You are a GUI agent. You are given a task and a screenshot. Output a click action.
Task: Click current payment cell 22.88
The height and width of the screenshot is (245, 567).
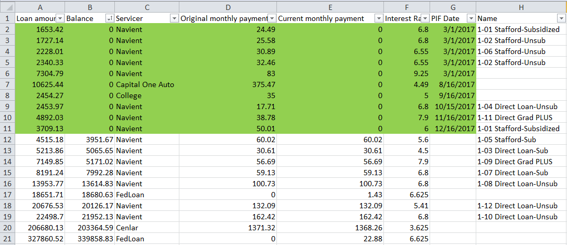pos(330,239)
